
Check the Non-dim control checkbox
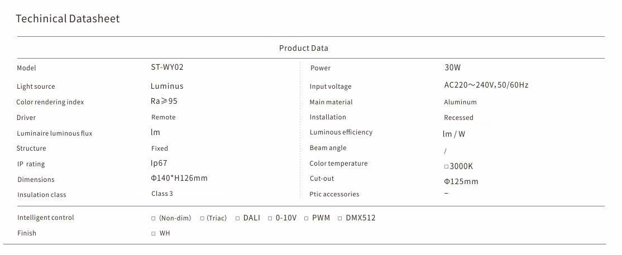point(154,218)
